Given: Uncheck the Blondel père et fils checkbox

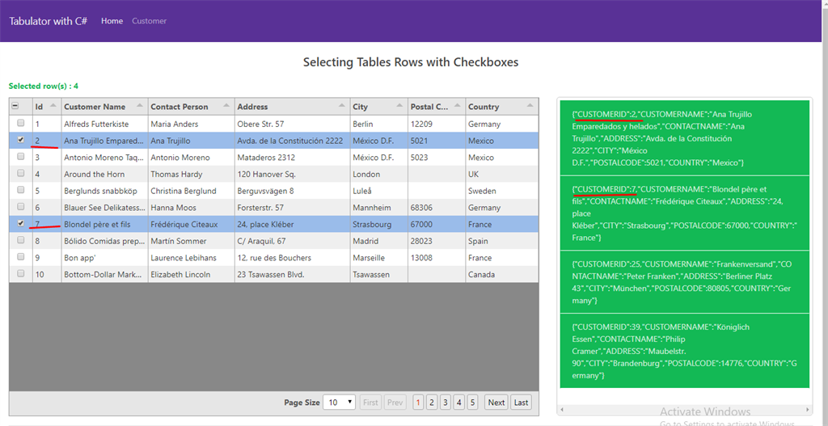Looking at the screenshot, I should point(20,223).
